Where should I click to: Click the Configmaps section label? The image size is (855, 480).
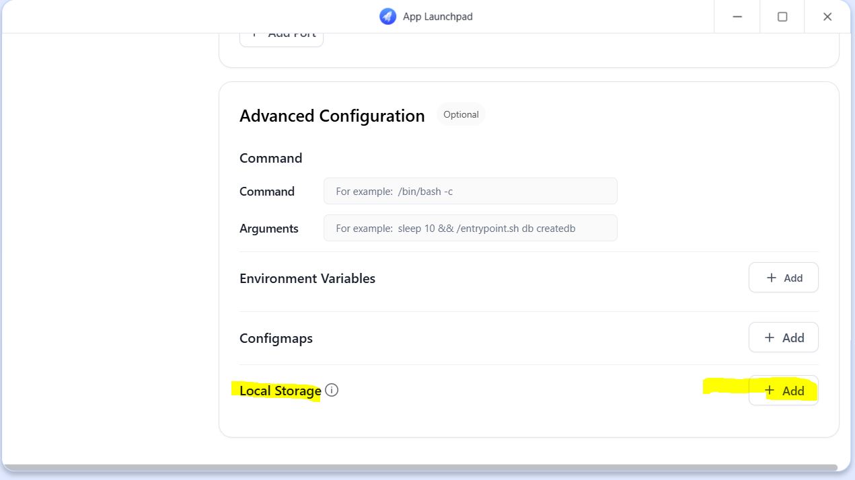pyautogui.click(x=276, y=338)
